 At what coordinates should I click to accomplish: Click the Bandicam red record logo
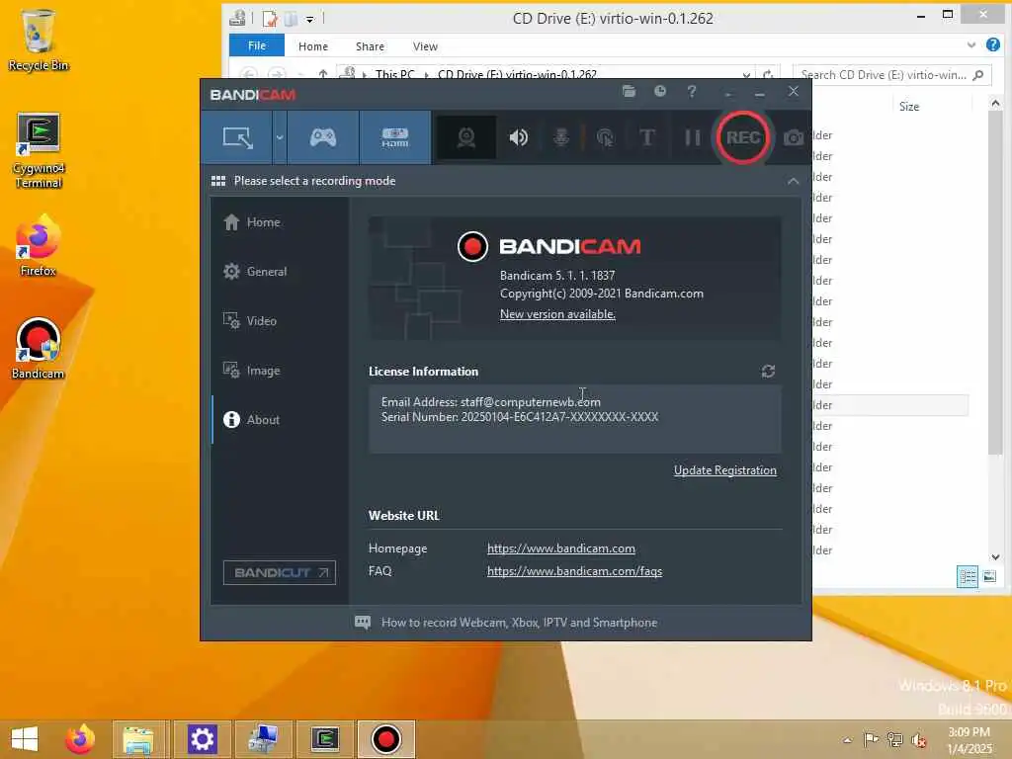(472, 246)
